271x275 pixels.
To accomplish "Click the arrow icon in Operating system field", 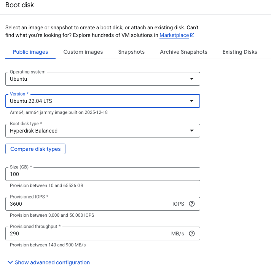I will pos(192,79).
